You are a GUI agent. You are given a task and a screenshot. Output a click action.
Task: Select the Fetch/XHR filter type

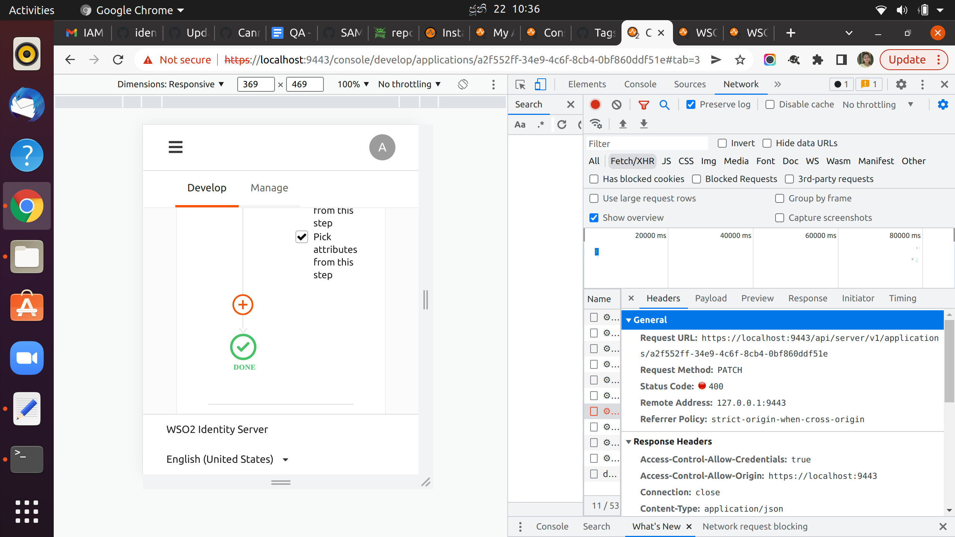632,161
